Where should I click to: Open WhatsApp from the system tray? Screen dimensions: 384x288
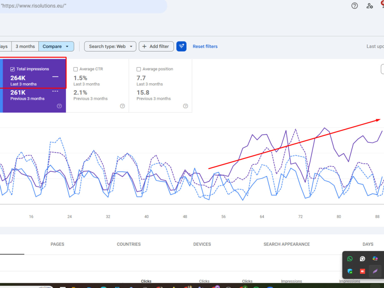tap(350, 258)
